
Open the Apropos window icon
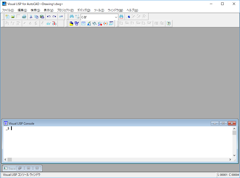106,24
